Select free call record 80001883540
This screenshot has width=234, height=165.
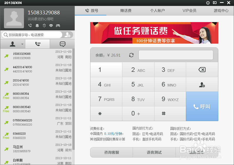point(36,109)
